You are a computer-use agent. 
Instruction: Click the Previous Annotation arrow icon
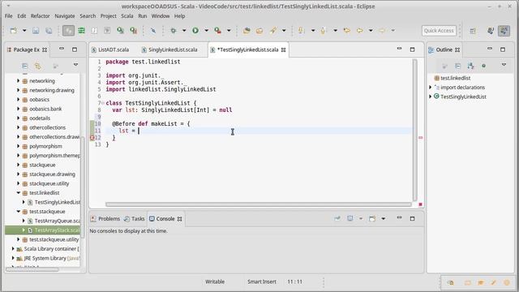[323, 31]
